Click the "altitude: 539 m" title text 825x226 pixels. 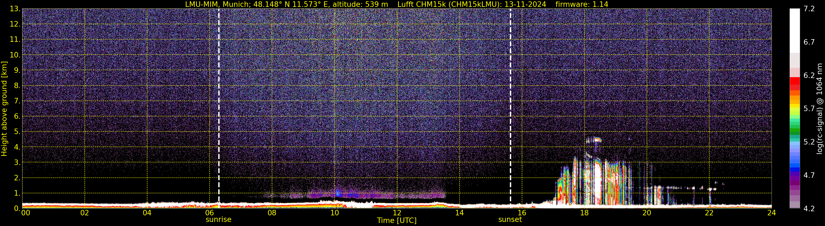click(361, 4)
